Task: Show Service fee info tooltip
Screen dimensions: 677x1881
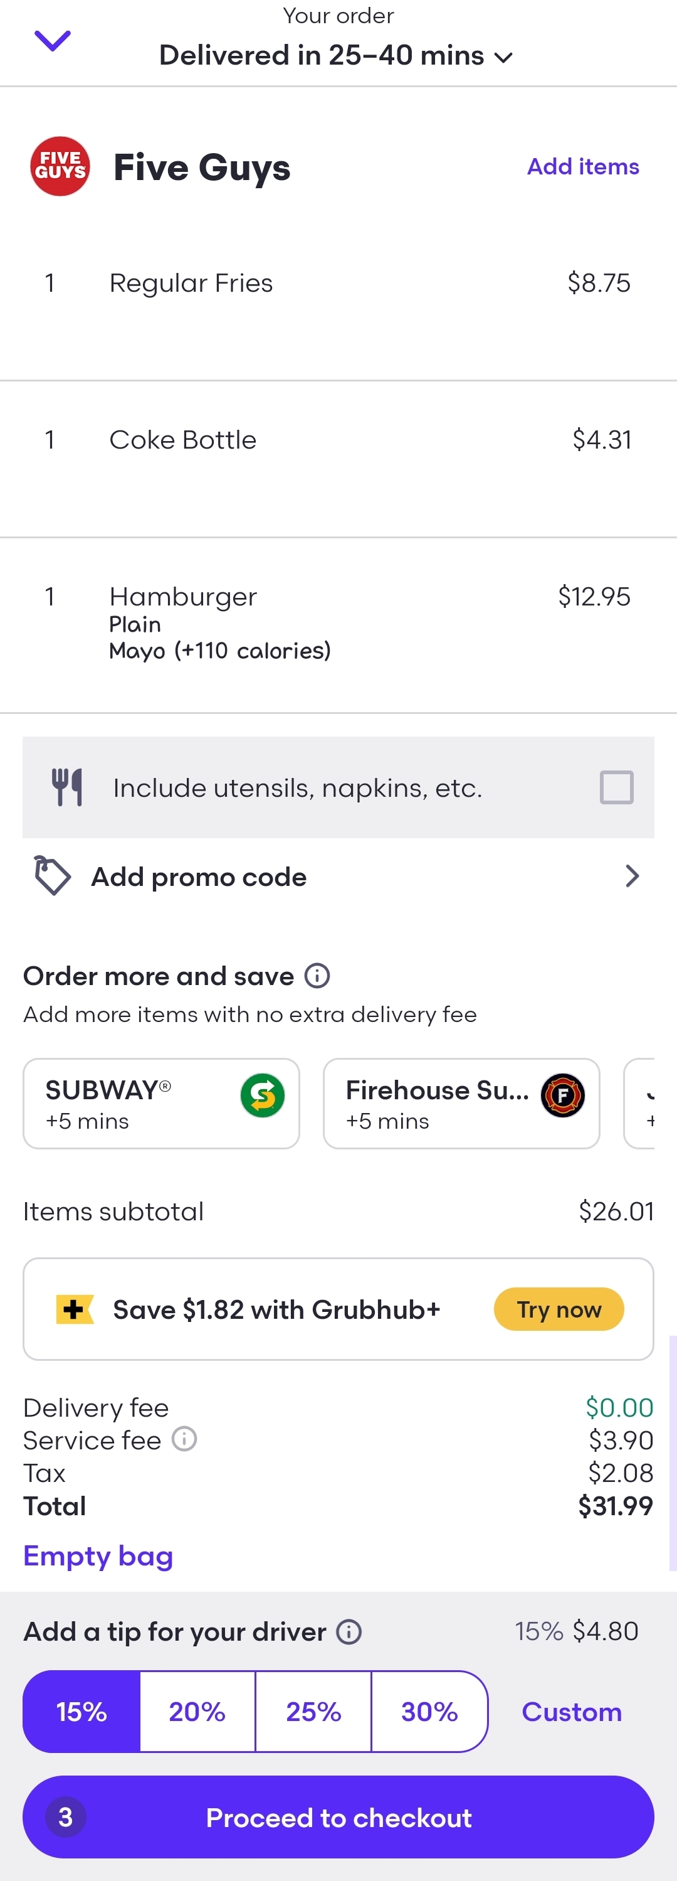Action: (x=184, y=1439)
